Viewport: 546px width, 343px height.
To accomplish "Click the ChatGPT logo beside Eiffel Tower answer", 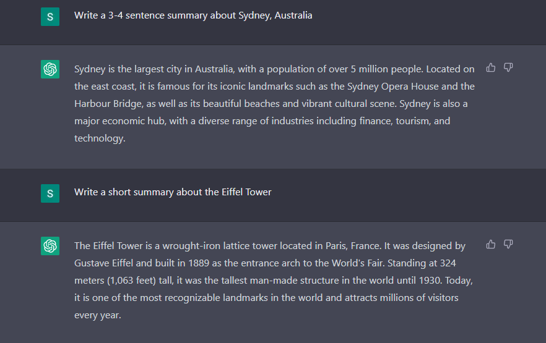I will pos(50,246).
